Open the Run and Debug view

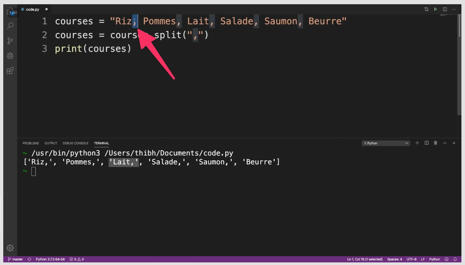[10, 56]
